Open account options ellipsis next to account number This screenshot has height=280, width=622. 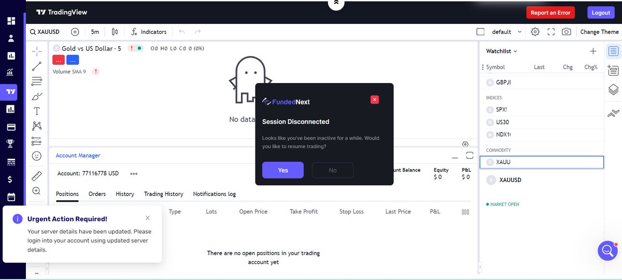(x=134, y=174)
